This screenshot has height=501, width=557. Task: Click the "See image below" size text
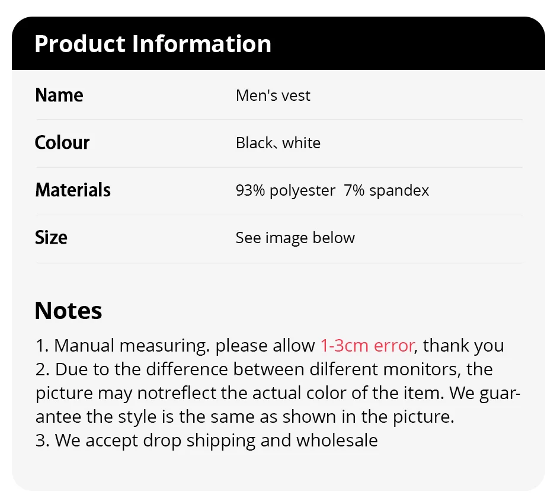295,238
